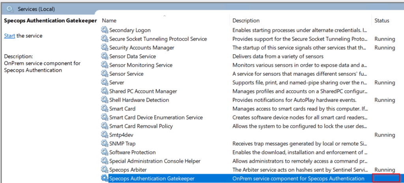
Task: Start the service via Start link
Action: pos(9,36)
